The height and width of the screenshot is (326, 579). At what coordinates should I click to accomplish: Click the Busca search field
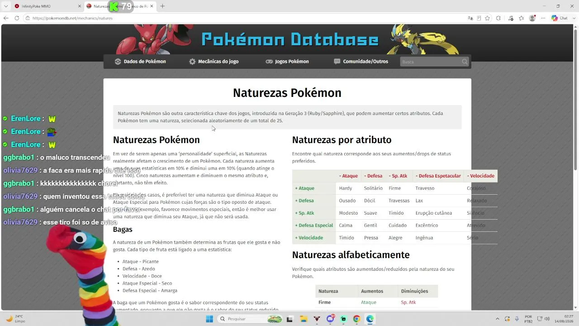(x=434, y=62)
